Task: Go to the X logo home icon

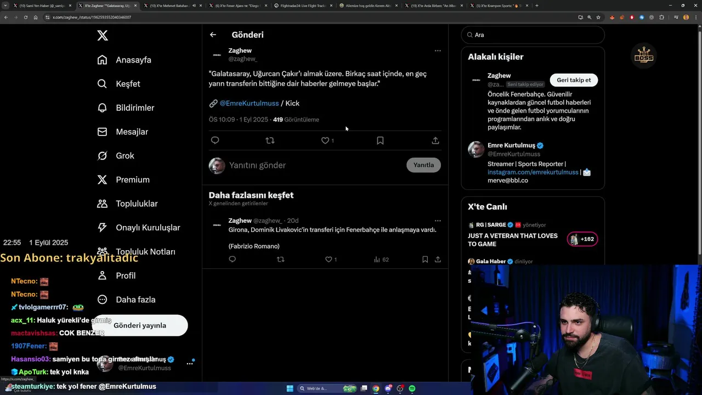Action: [103, 36]
